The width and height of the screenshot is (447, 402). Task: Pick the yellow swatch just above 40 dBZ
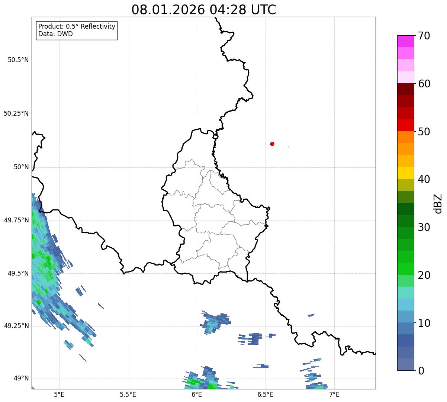coord(405,173)
